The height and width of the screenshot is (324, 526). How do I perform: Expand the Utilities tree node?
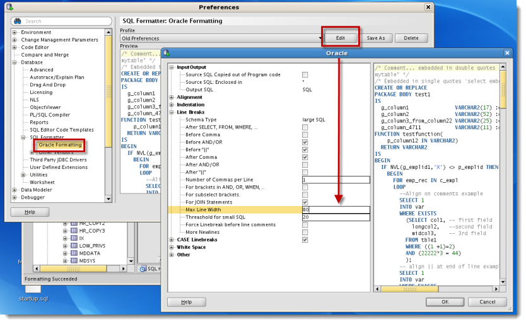tap(23, 175)
